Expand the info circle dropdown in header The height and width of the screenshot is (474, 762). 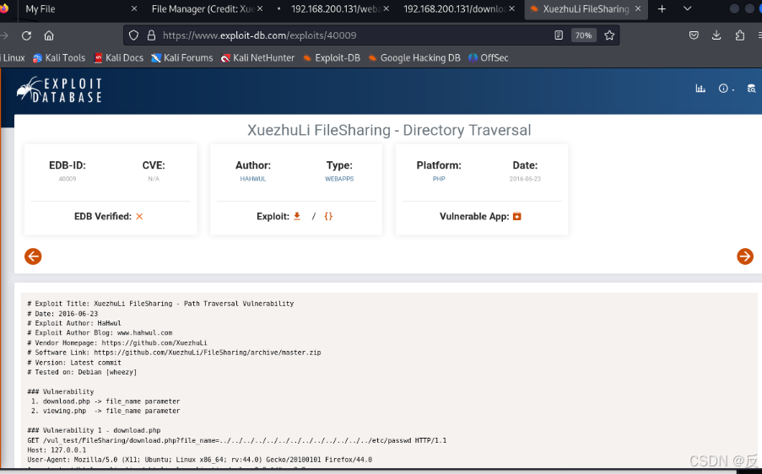[726, 89]
